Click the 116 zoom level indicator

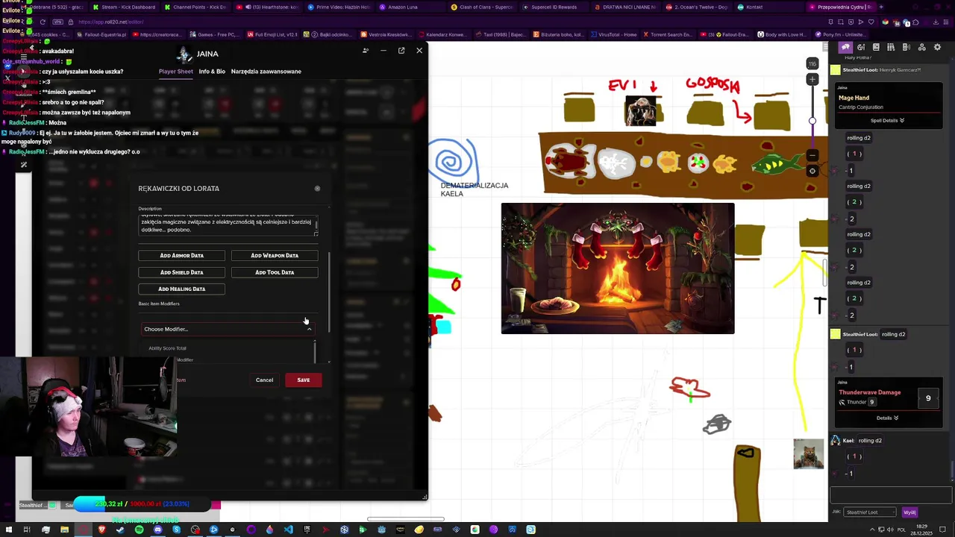coord(812,64)
